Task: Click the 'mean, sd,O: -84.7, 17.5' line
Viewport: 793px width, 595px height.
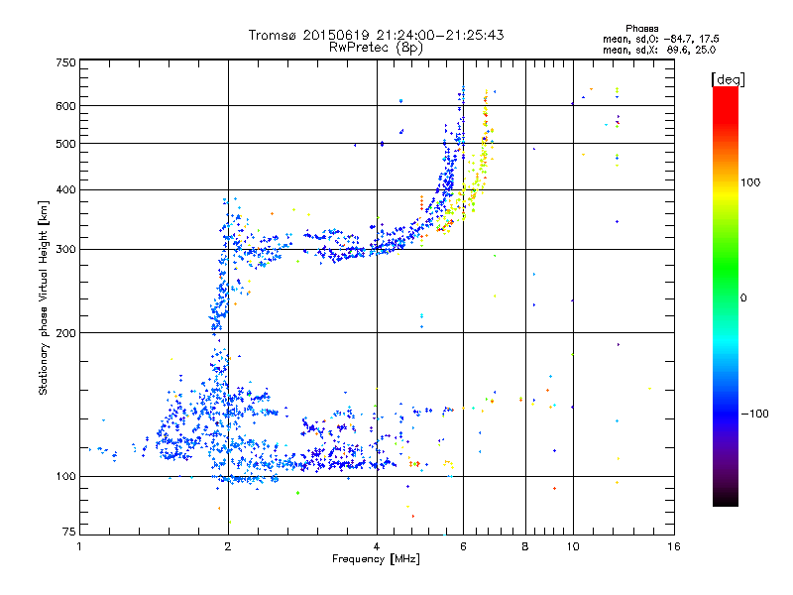Action: (x=660, y=39)
